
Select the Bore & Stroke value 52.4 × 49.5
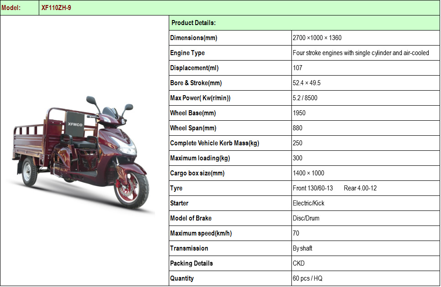[x=306, y=83]
